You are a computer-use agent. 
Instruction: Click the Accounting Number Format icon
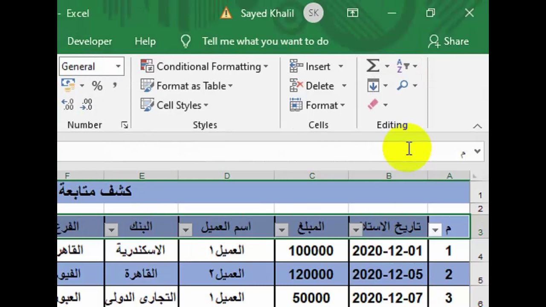click(68, 86)
